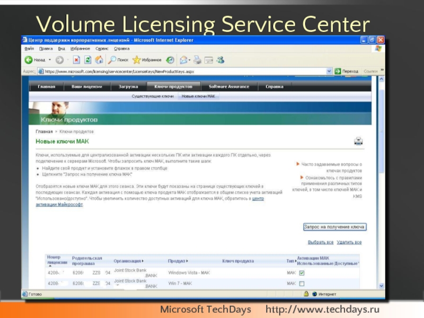Open the Файл menu
Screen dimensions: 424x318
pos(29,49)
